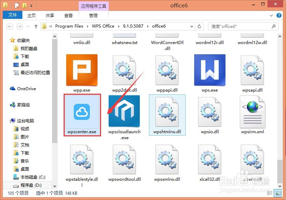Select the wpsxmlrw.dll file icon
The height and width of the screenshot is (200, 286).
coord(167,159)
